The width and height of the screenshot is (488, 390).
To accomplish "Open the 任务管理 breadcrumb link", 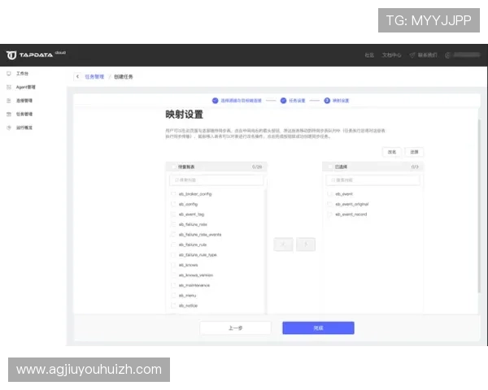I will pyautogui.click(x=94, y=76).
